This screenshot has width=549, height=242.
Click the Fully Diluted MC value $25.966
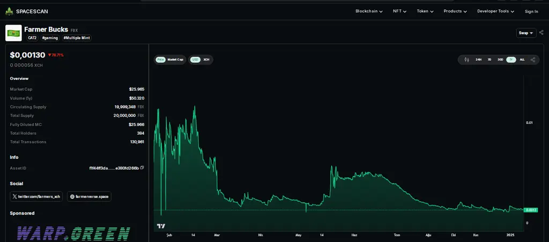click(x=137, y=124)
